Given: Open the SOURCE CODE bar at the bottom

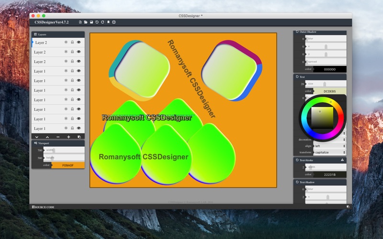Looking at the screenshot, I should tap(43, 207).
